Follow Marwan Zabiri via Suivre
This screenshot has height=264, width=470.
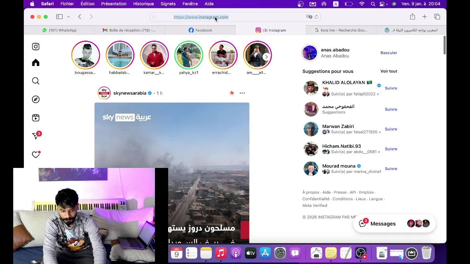click(391, 129)
